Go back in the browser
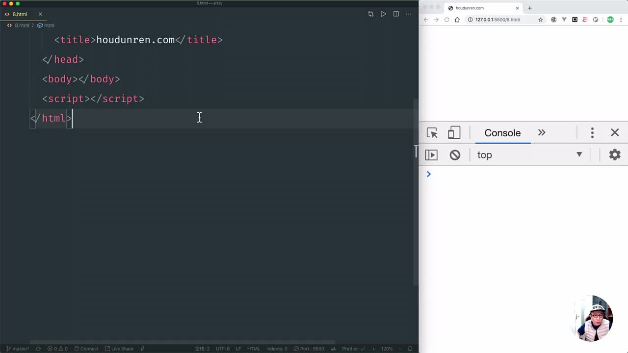Image resolution: width=628 pixels, height=353 pixels. click(x=426, y=20)
